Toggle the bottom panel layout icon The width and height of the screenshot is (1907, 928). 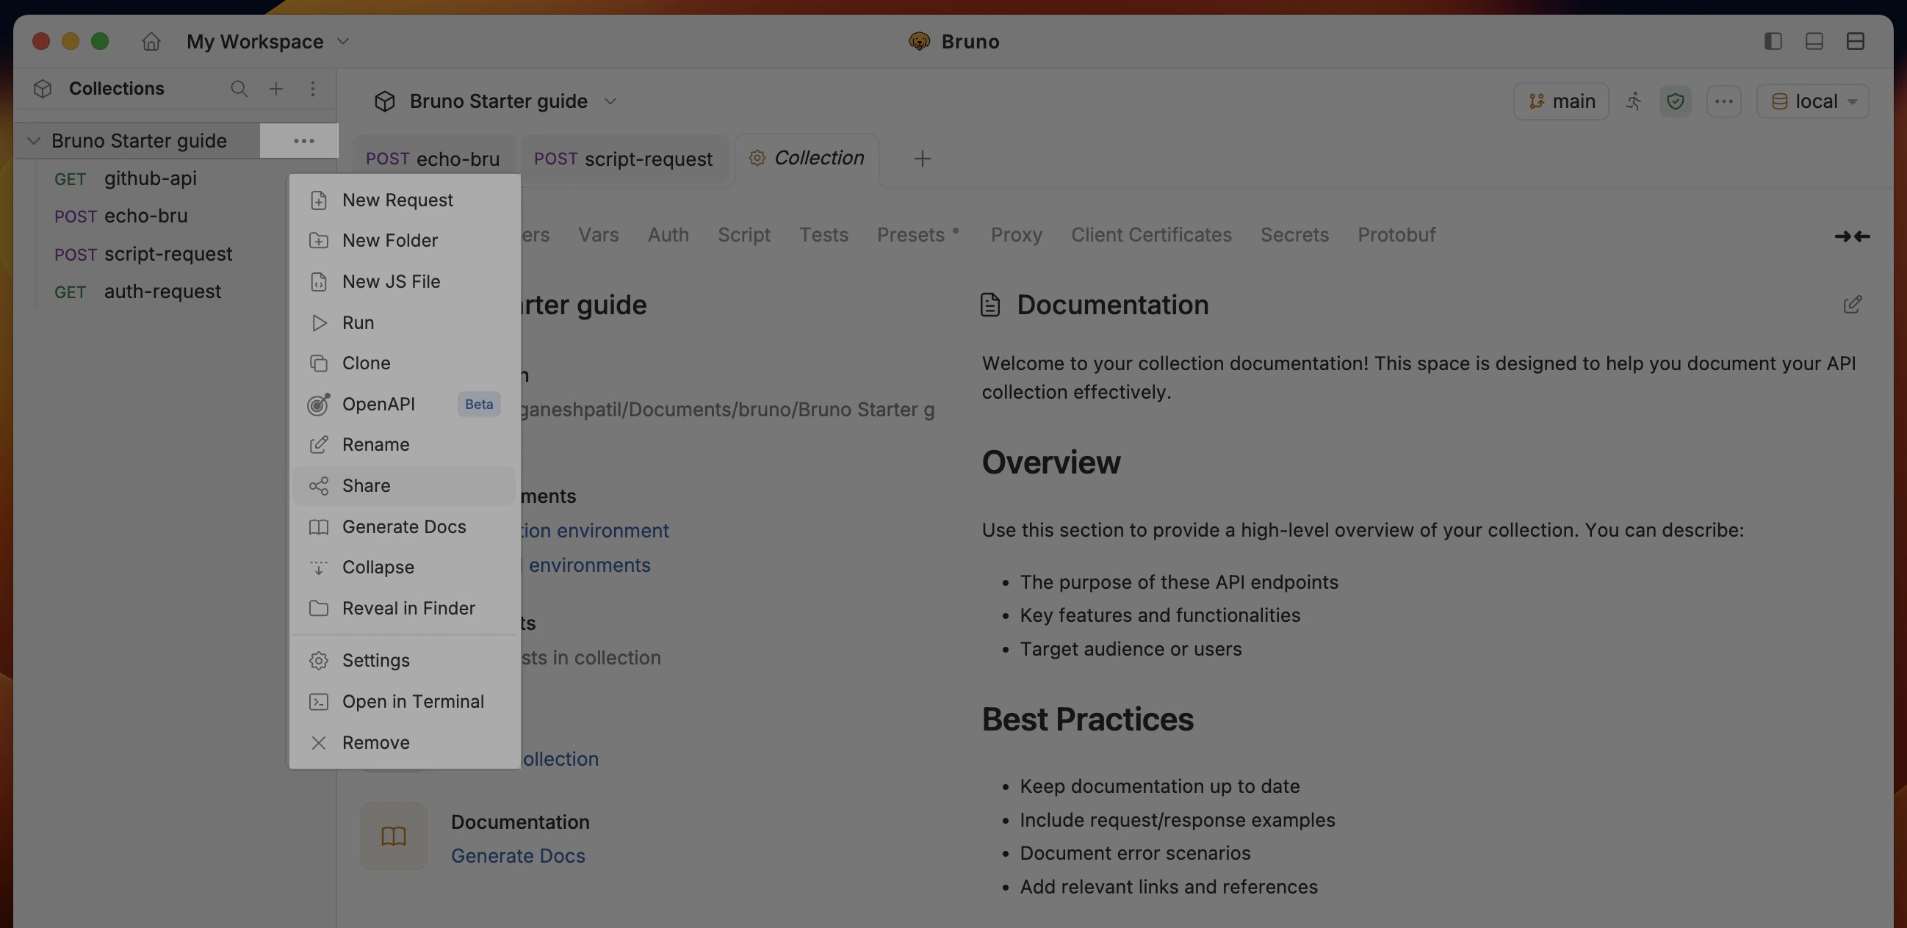tap(1814, 41)
